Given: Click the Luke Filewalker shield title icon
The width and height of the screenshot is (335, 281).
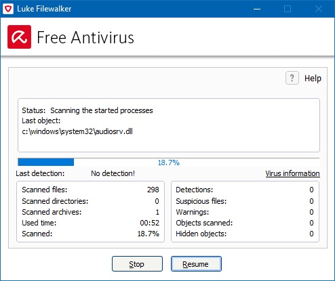Looking at the screenshot, I should pos(8,9).
